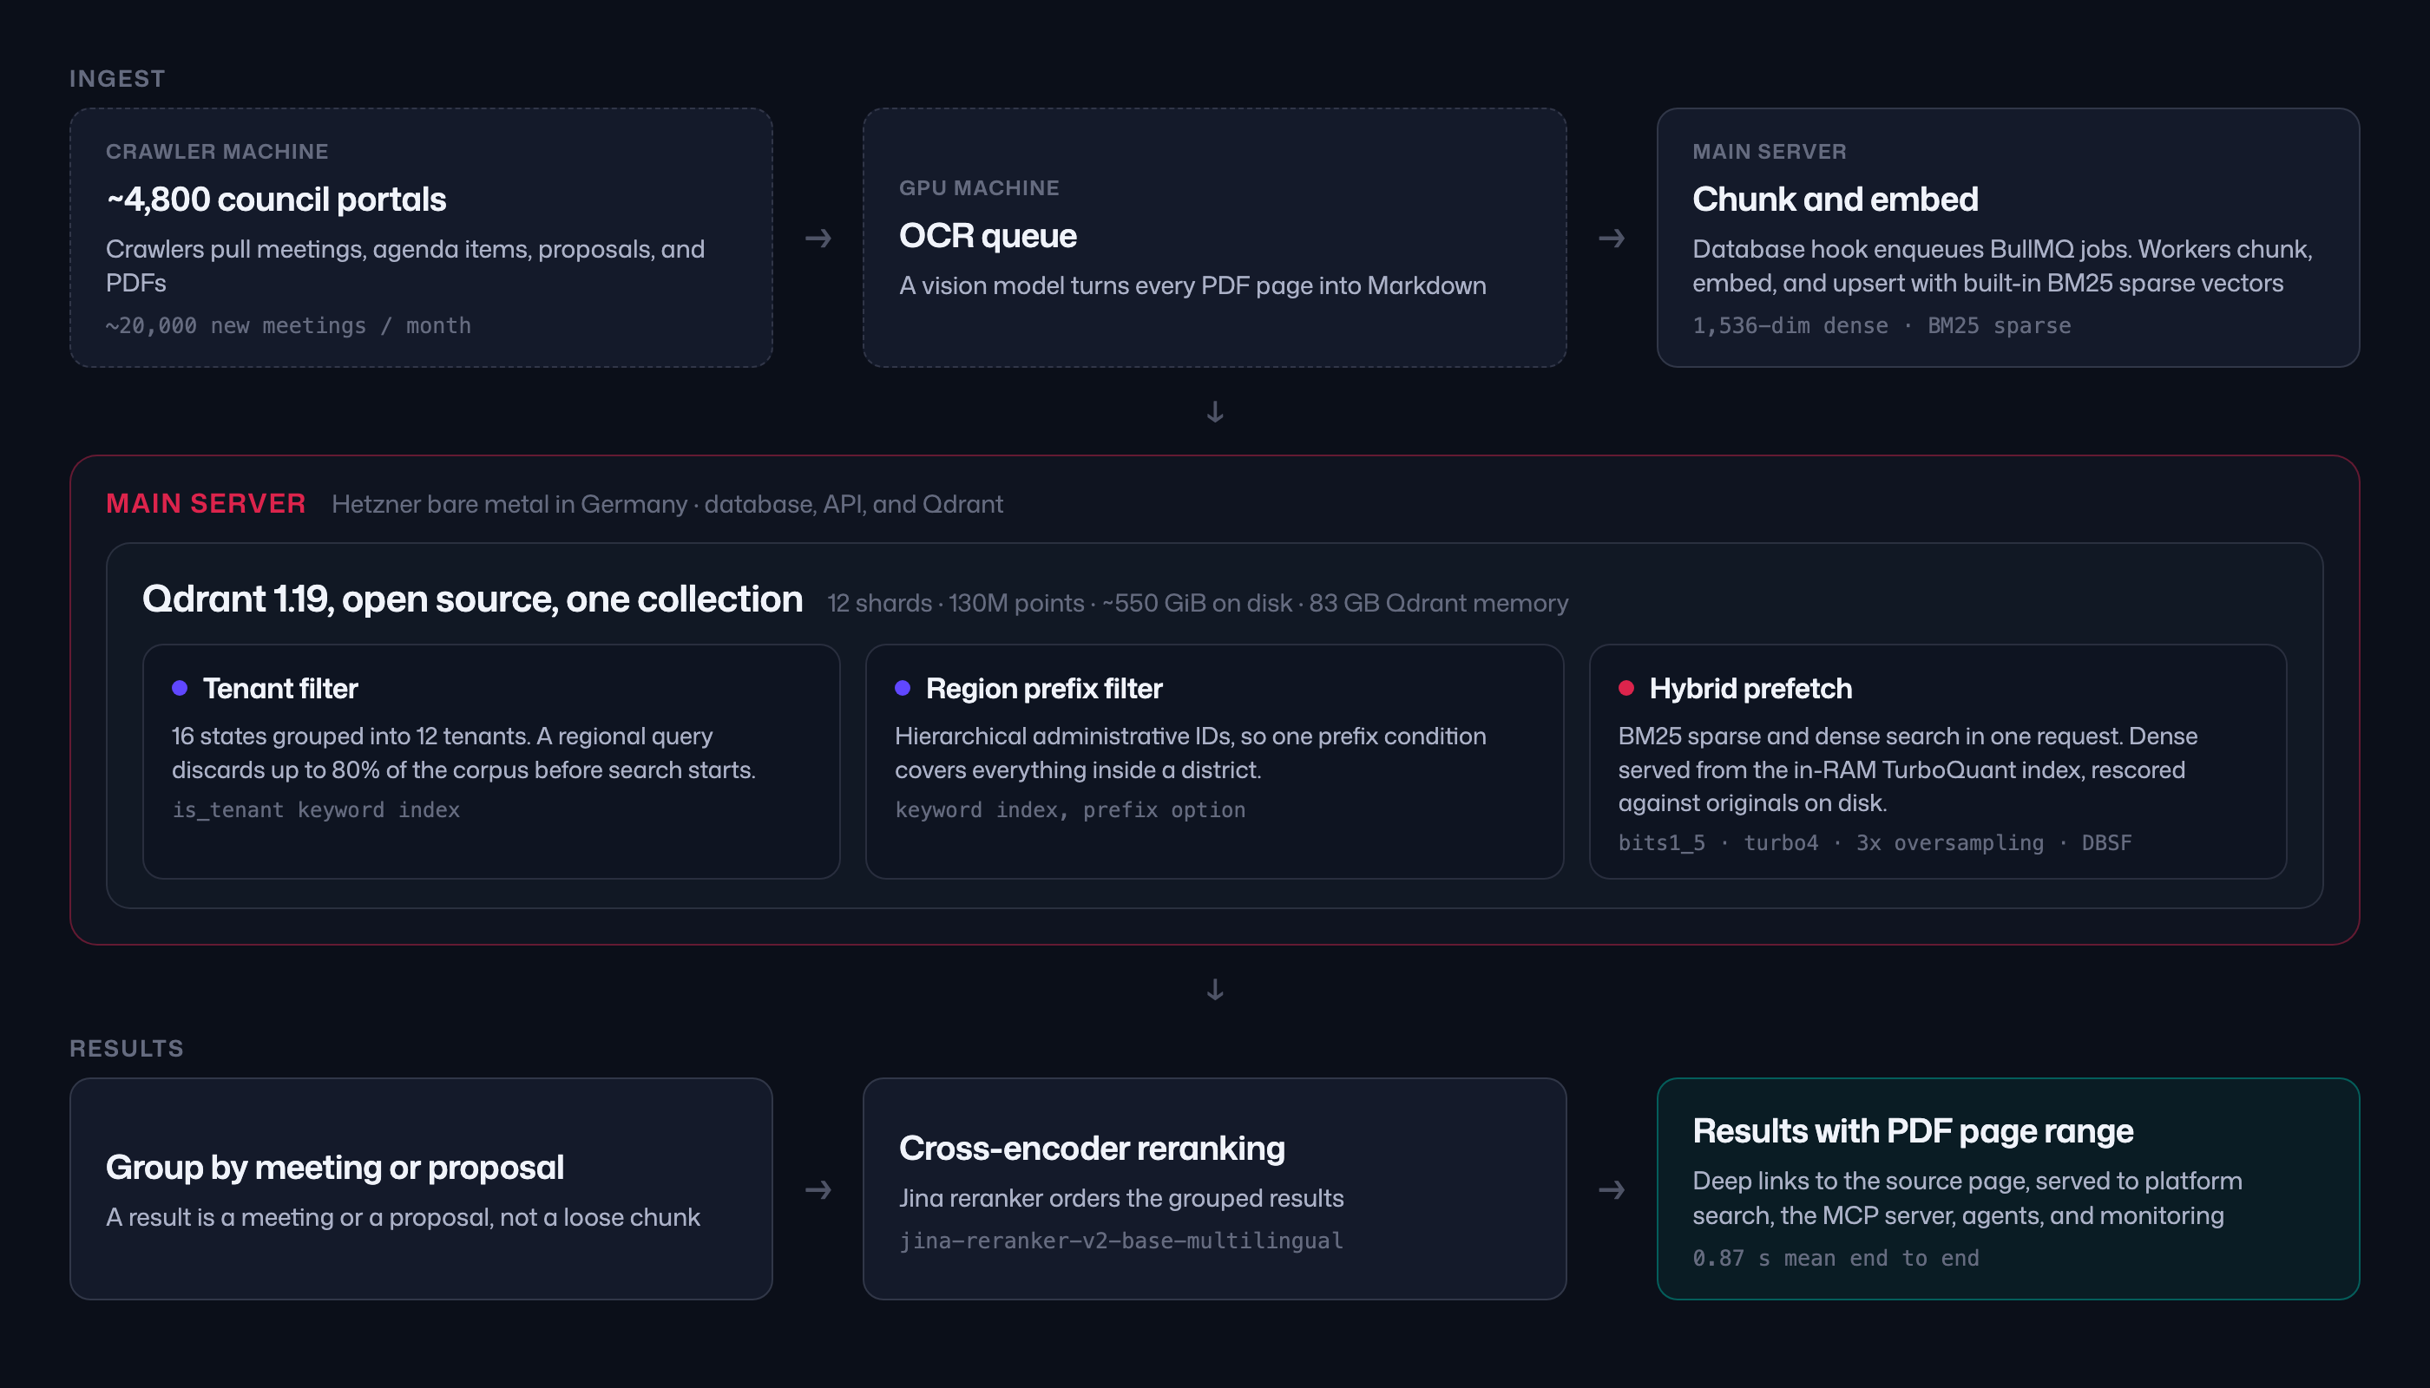The image size is (2430, 1388).
Task: Click the arrow between OCR queue and Chunk and embed
Action: tap(1611, 238)
